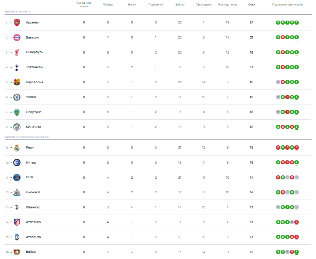Screen dimensions: 316x259
Task: Click the Juventus logo
Action: point(17,207)
